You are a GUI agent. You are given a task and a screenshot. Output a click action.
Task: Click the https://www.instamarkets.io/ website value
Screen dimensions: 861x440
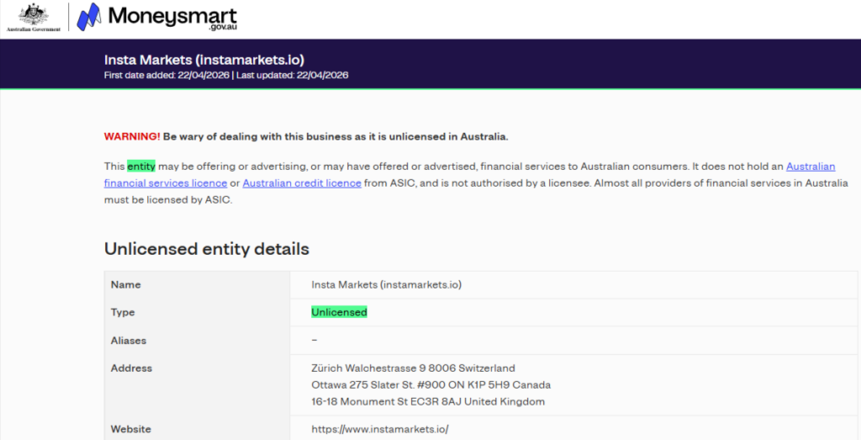click(x=380, y=429)
